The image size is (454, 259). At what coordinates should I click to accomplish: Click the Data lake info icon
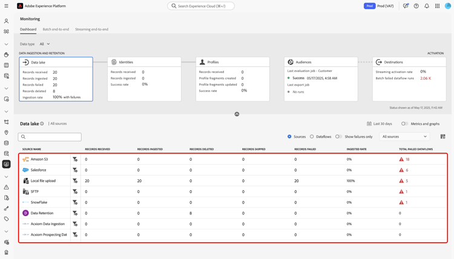42,124
